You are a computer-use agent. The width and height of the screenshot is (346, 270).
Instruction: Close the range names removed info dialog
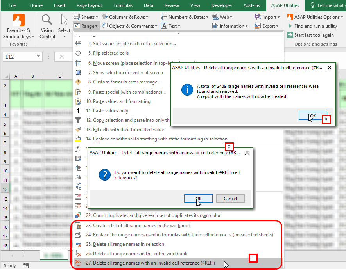click(x=330, y=67)
